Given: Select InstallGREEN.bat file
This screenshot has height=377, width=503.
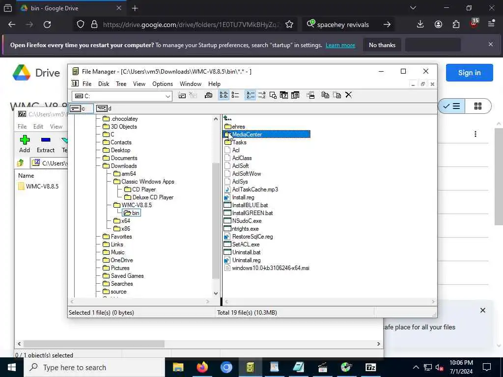Looking at the screenshot, I should [x=248, y=213].
